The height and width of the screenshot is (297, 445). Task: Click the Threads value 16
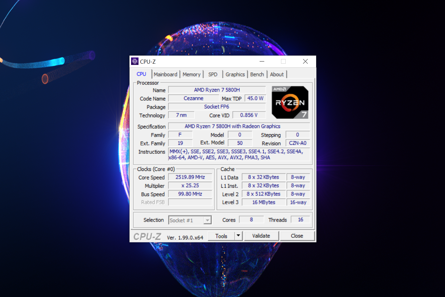pyautogui.click(x=300, y=219)
